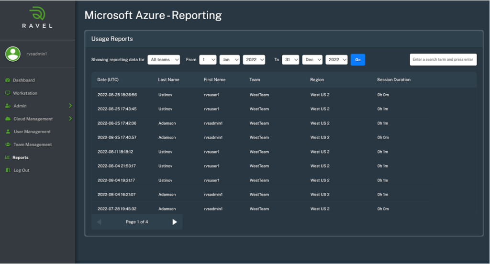Open the To month Dec dropdown

(312, 60)
